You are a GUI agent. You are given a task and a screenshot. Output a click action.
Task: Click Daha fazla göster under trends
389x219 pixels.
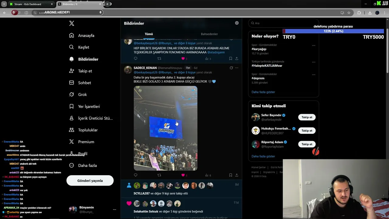tap(263, 92)
